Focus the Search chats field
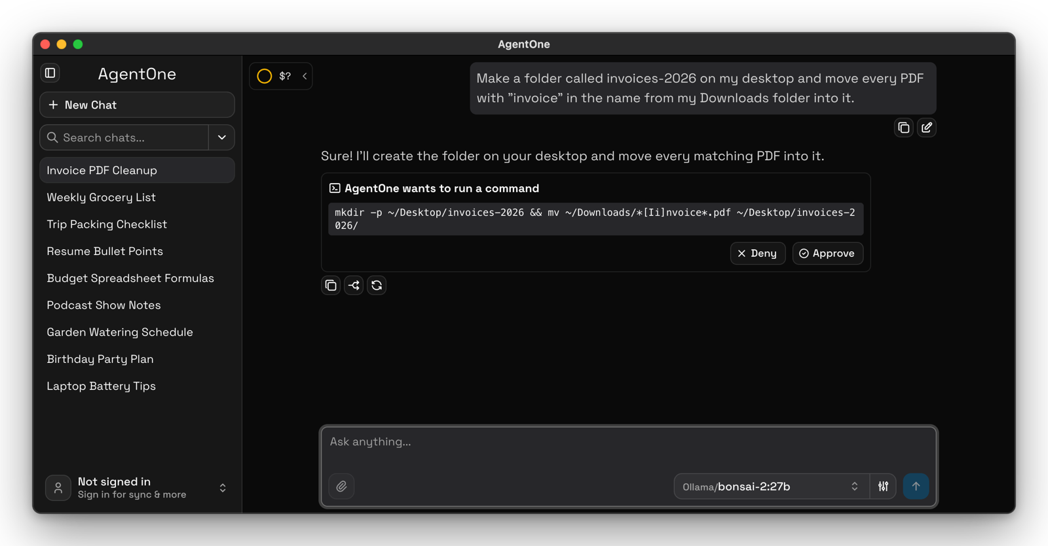Image resolution: width=1048 pixels, height=546 pixels. [x=124, y=137]
